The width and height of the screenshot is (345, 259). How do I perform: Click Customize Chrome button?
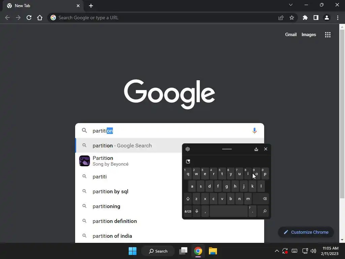(306, 232)
